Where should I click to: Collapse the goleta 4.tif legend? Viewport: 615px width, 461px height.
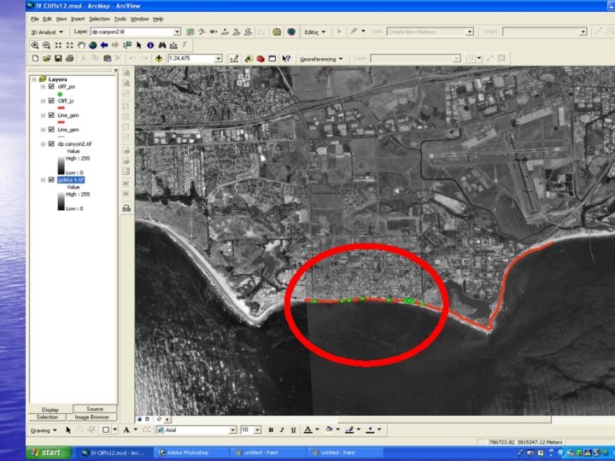44,180
